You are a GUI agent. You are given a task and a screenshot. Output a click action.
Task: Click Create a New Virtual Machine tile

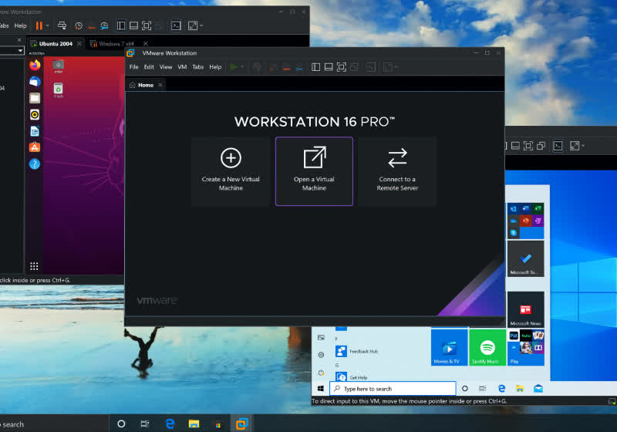coord(231,170)
